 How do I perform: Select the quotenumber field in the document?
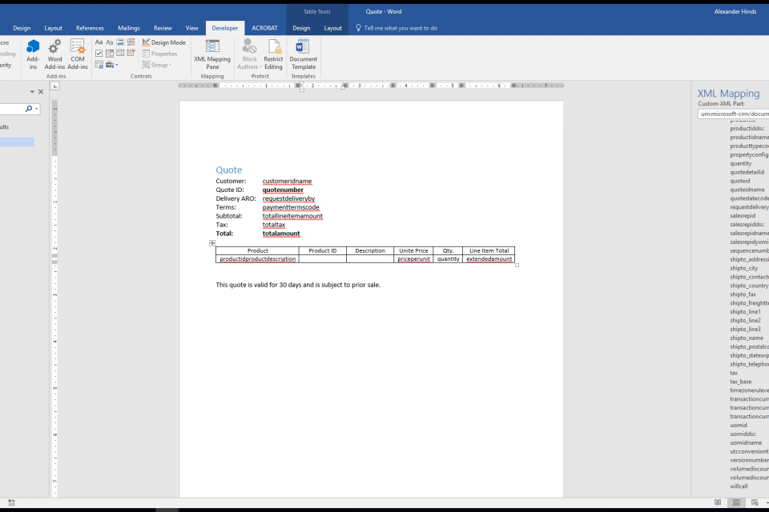283,190
